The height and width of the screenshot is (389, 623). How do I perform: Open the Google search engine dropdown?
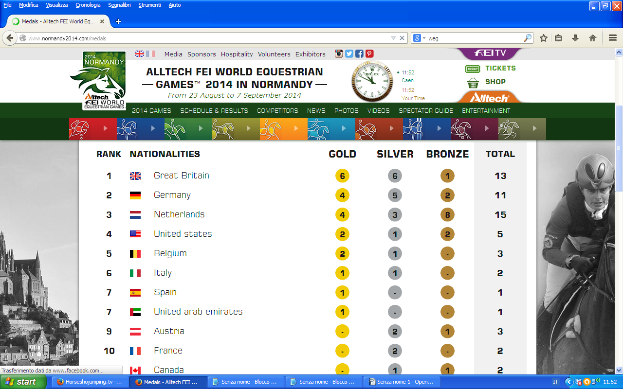419,38
